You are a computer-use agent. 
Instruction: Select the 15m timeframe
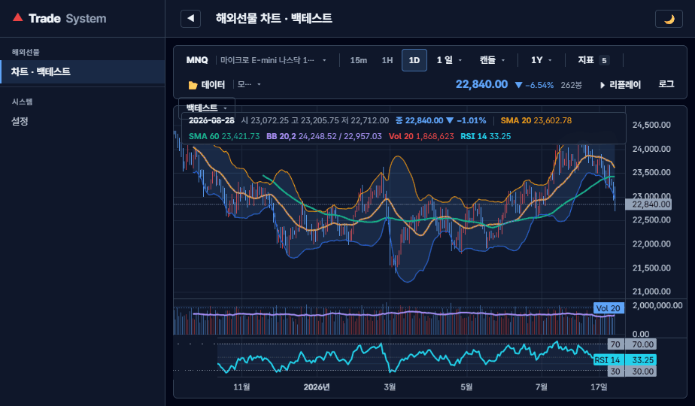[x=358, y=60]
